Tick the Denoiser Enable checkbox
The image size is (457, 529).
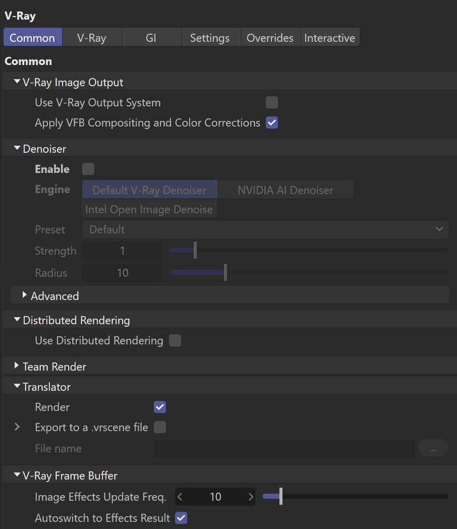(88, 169)
